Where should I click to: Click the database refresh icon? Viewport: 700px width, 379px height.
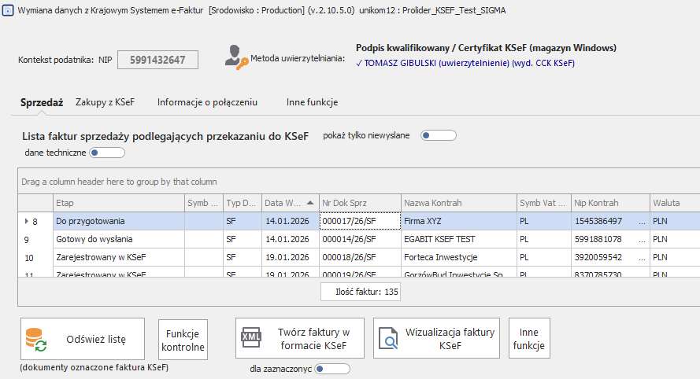36,339
